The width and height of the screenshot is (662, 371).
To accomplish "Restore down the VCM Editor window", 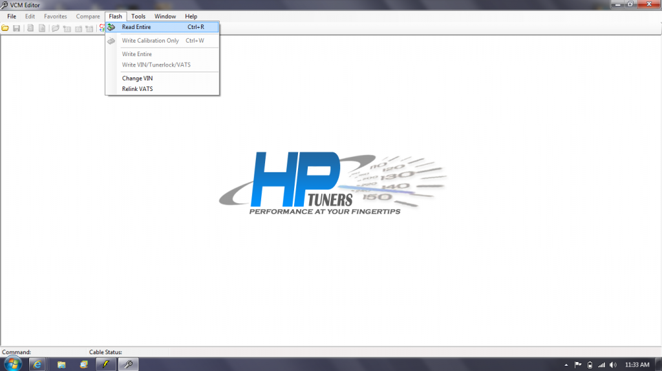I will pos(630,5).
